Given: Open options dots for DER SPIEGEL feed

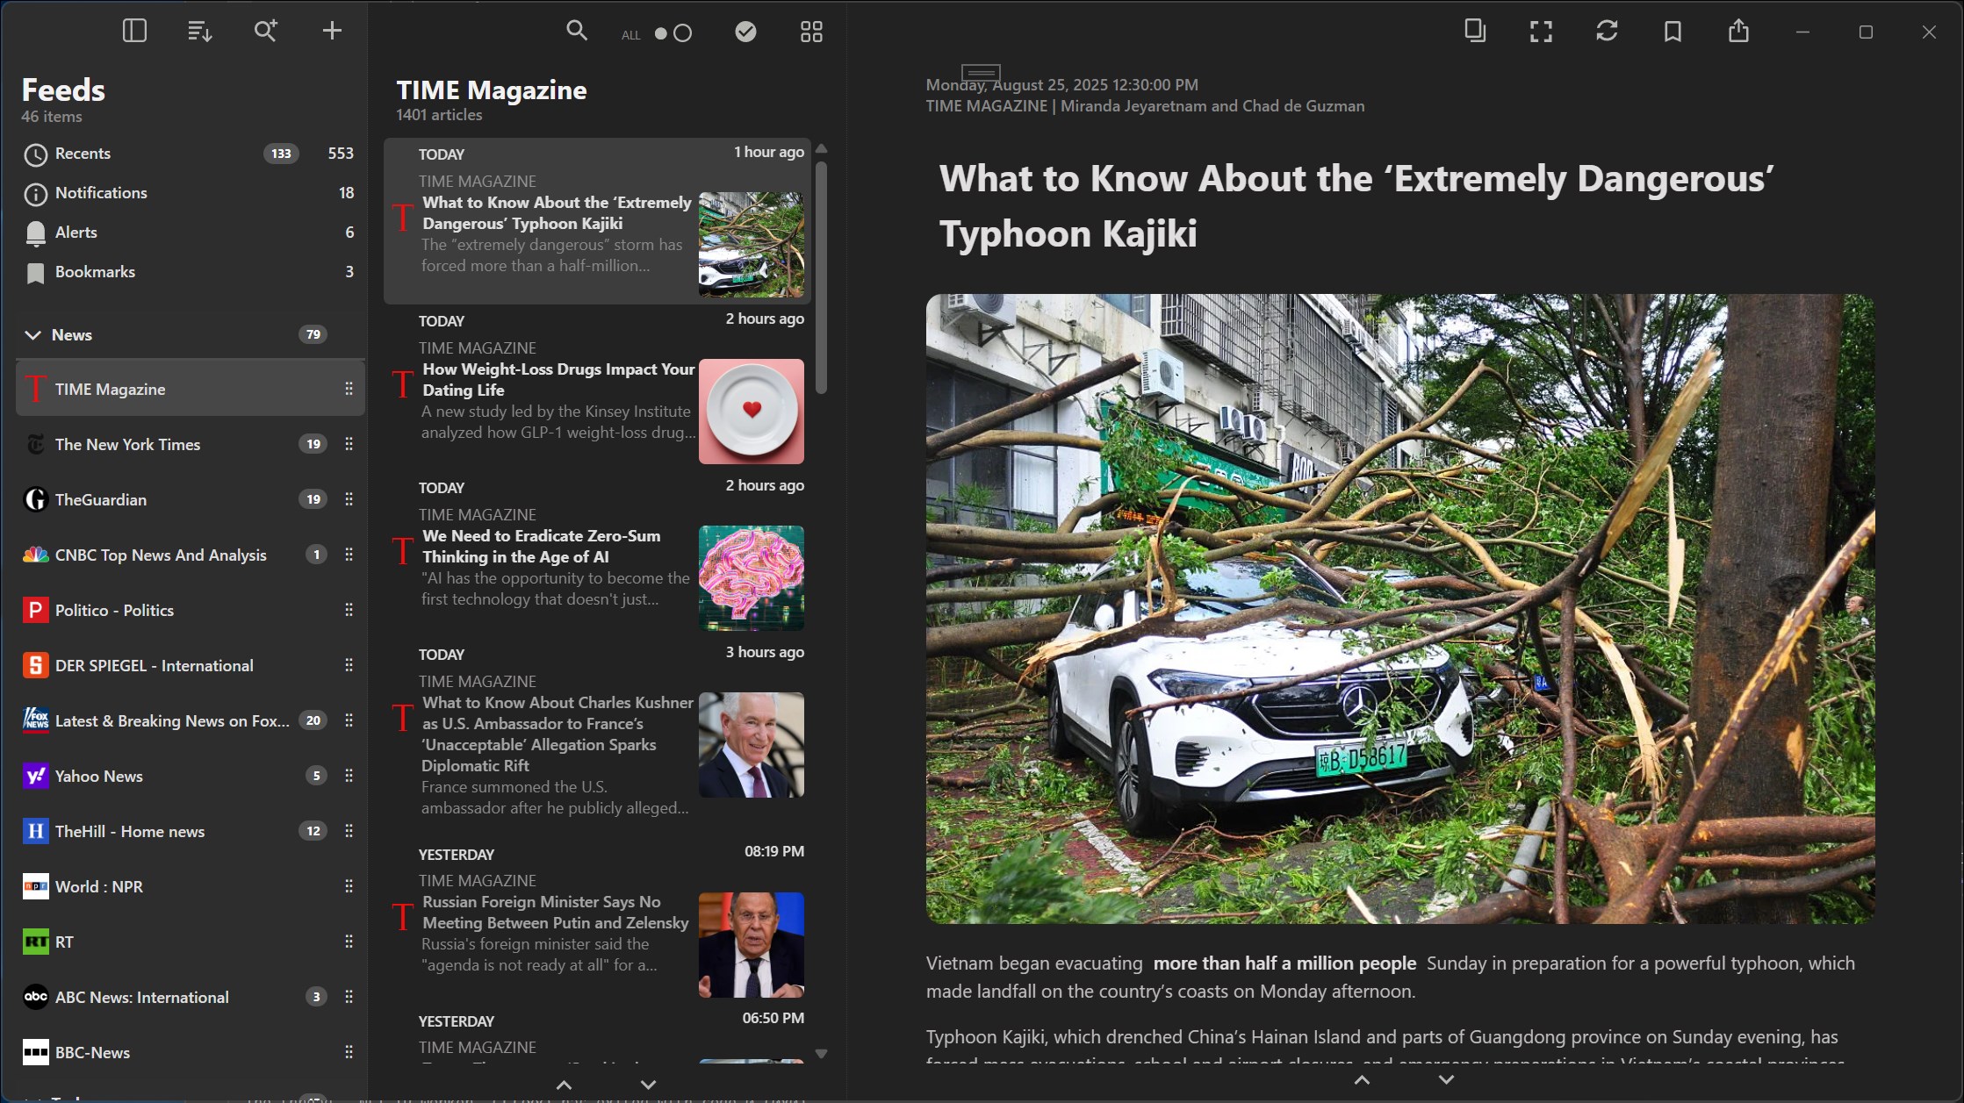Looking at the screenshot, I should pos(349,665).
